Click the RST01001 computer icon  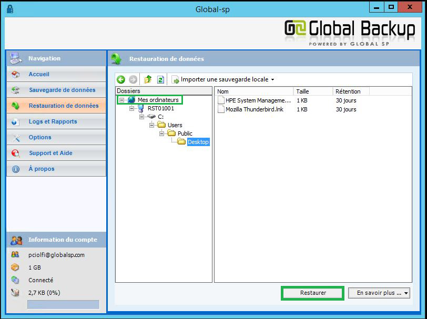click(141, 108)
